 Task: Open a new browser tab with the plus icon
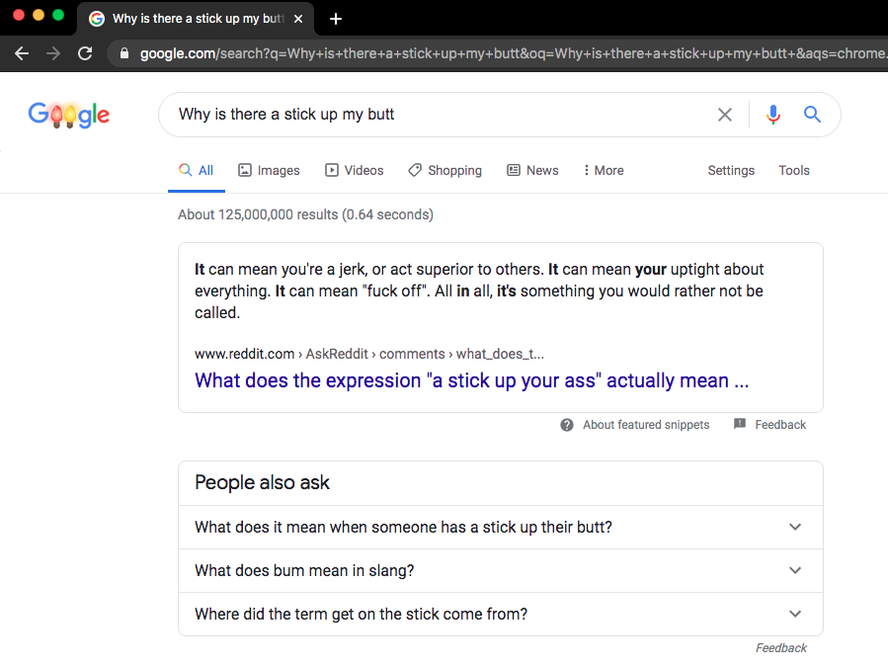tap(335, 19)
